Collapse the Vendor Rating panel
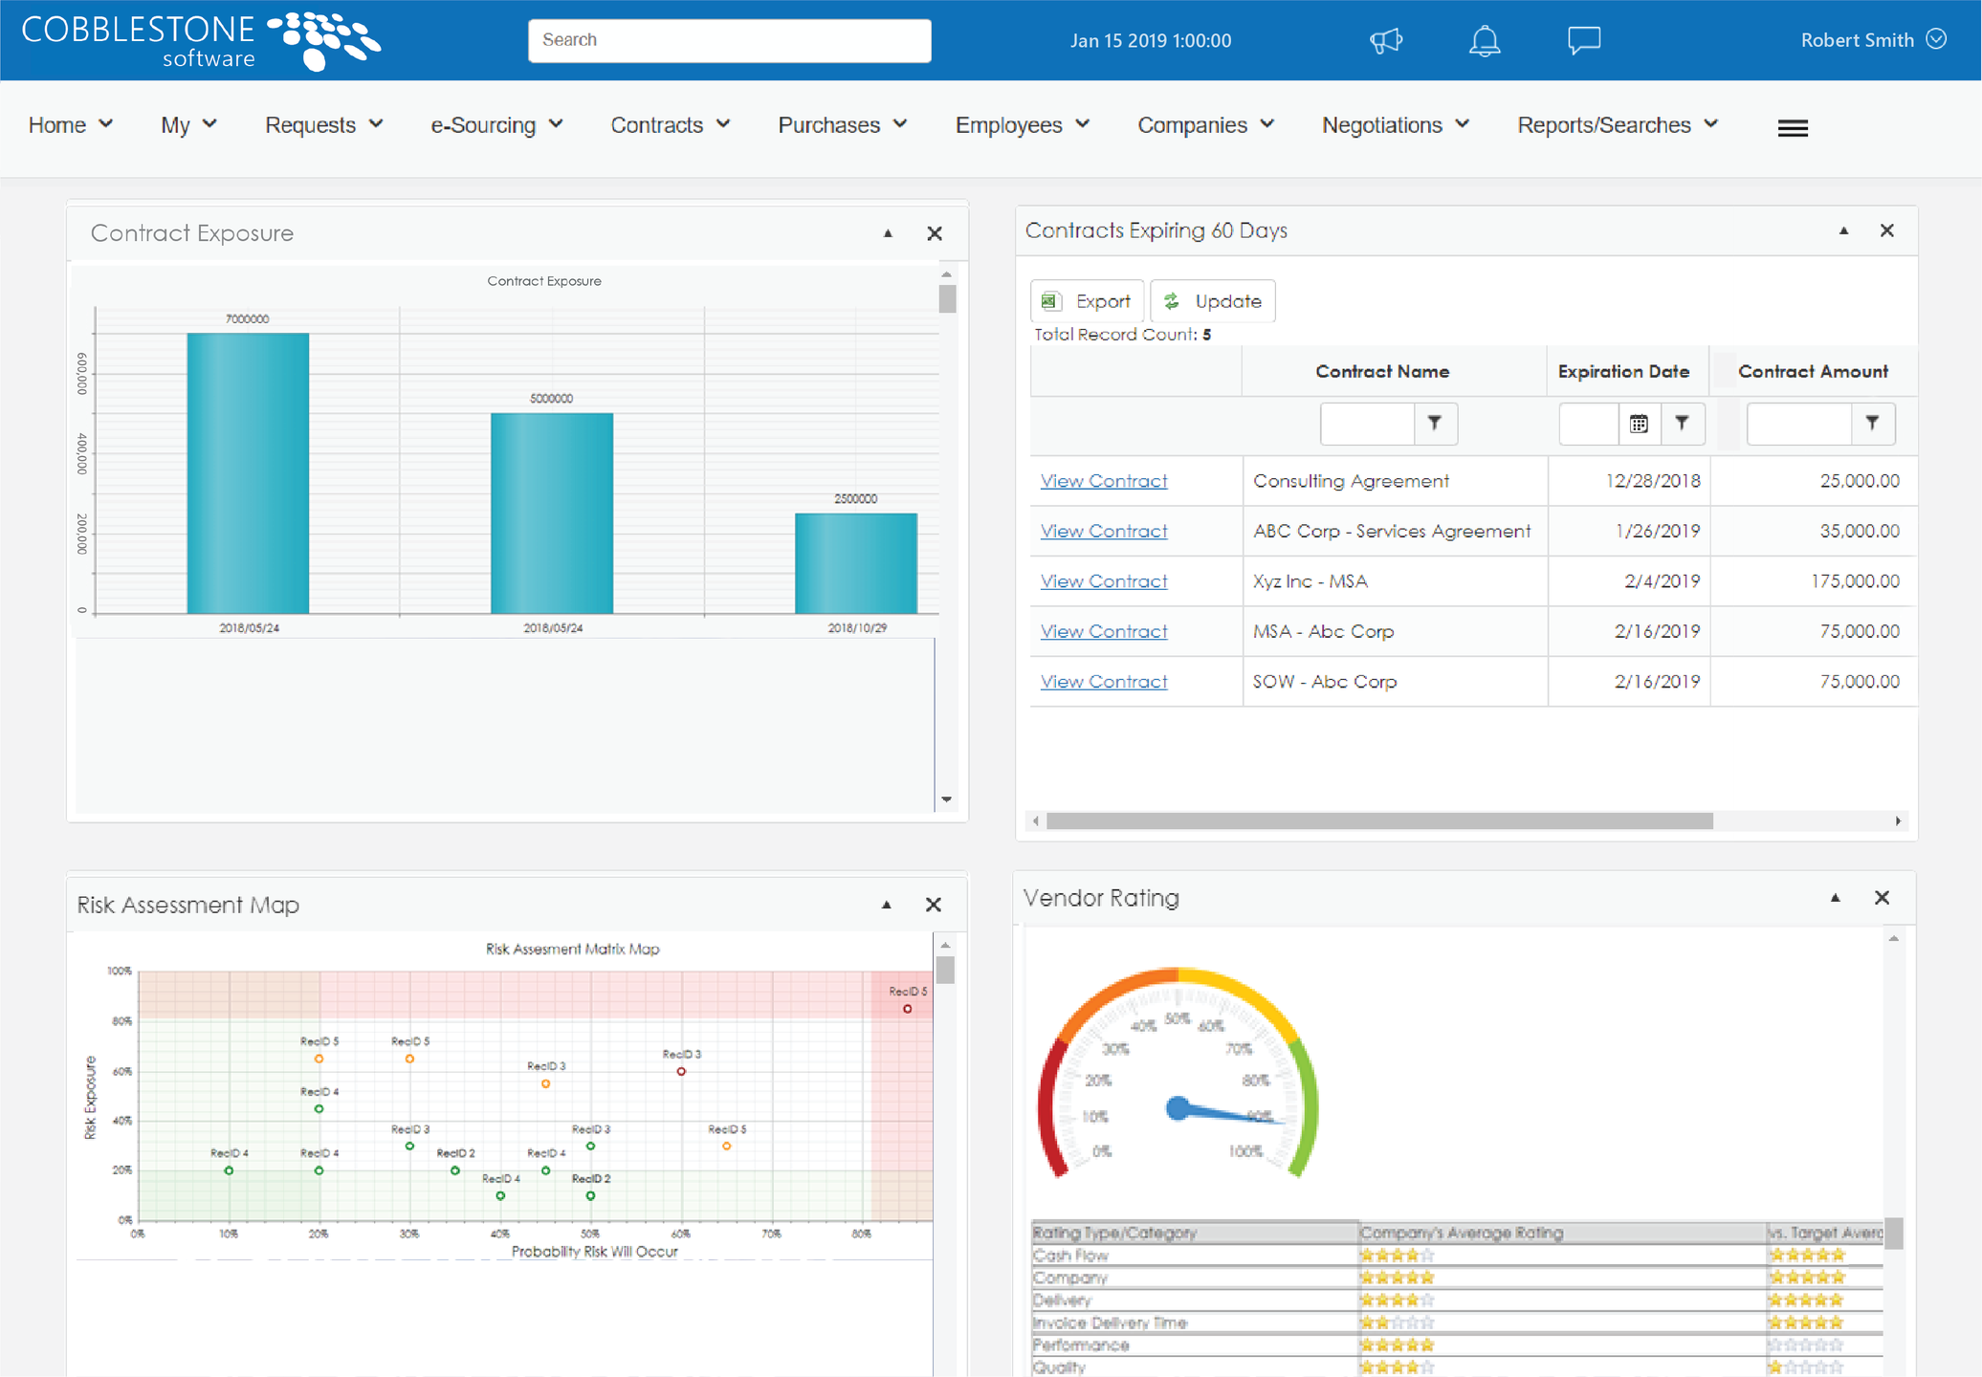This screenshot has height=1377, width=1982. click(x=1835, y=898)
